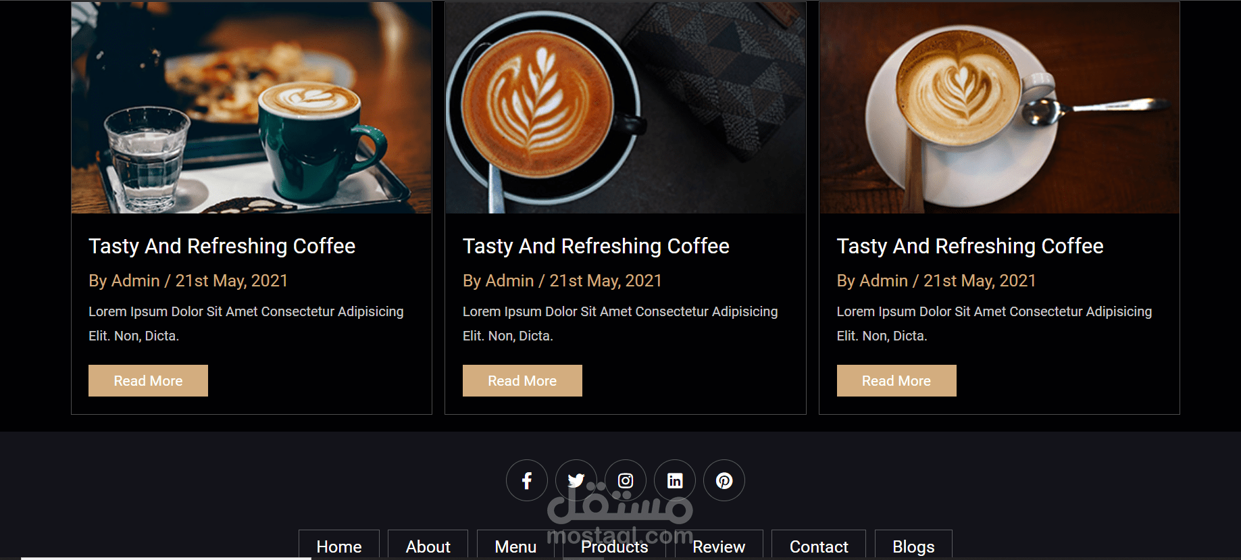This screenshot has height=560, width=1241.
Task: Click Read More on middle blog card
Action: click(x=522, y=380)
